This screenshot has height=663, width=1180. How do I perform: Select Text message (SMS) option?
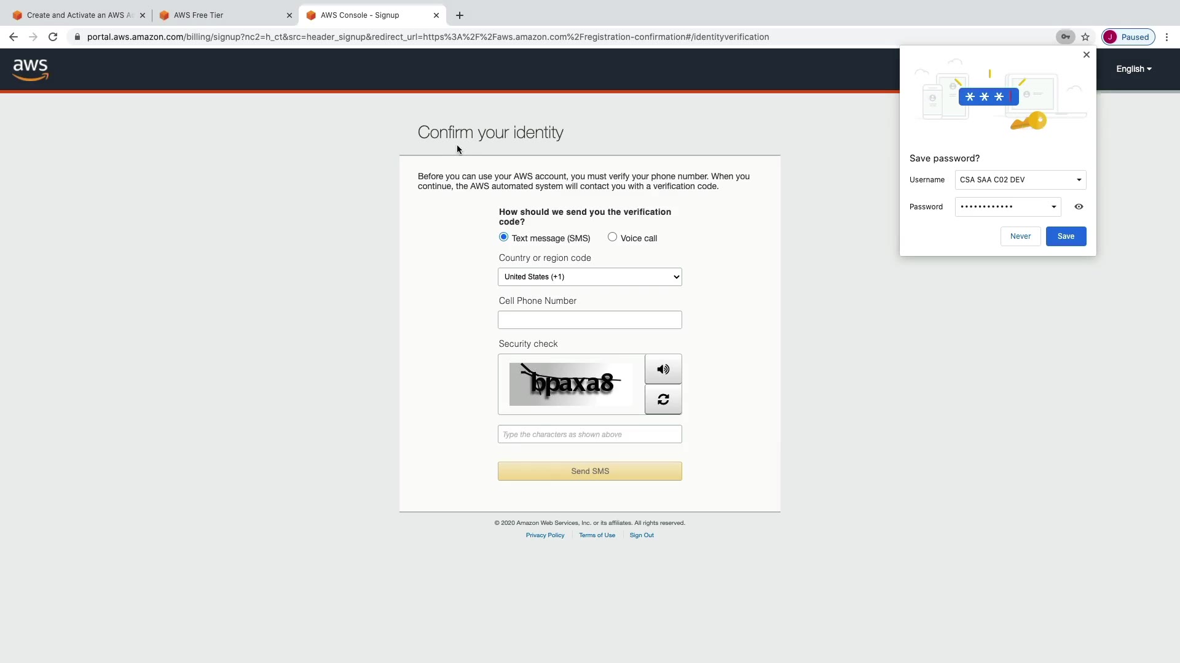click(504, 237)
